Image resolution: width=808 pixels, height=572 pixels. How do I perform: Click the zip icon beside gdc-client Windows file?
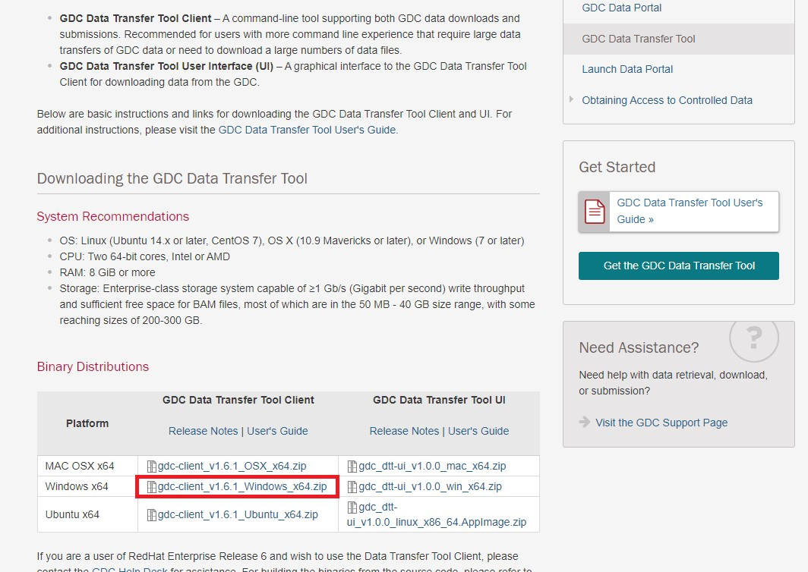tap(152, 487)
